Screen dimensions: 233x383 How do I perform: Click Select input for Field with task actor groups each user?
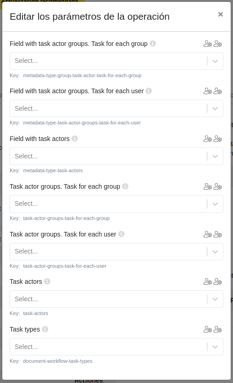(x=116, y=108)
